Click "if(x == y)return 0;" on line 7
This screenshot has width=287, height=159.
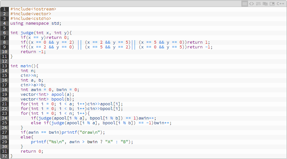pos(45,38)
